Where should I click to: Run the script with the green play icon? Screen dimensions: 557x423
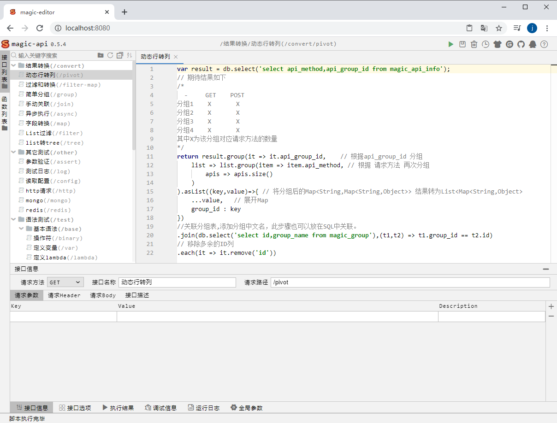pos(451,44)
